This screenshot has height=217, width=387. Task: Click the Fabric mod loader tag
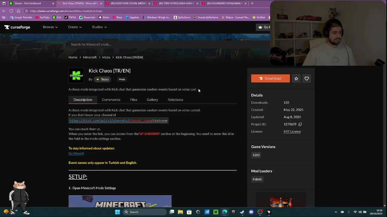(257, 179)
